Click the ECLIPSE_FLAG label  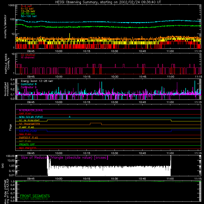coord(28,131)
